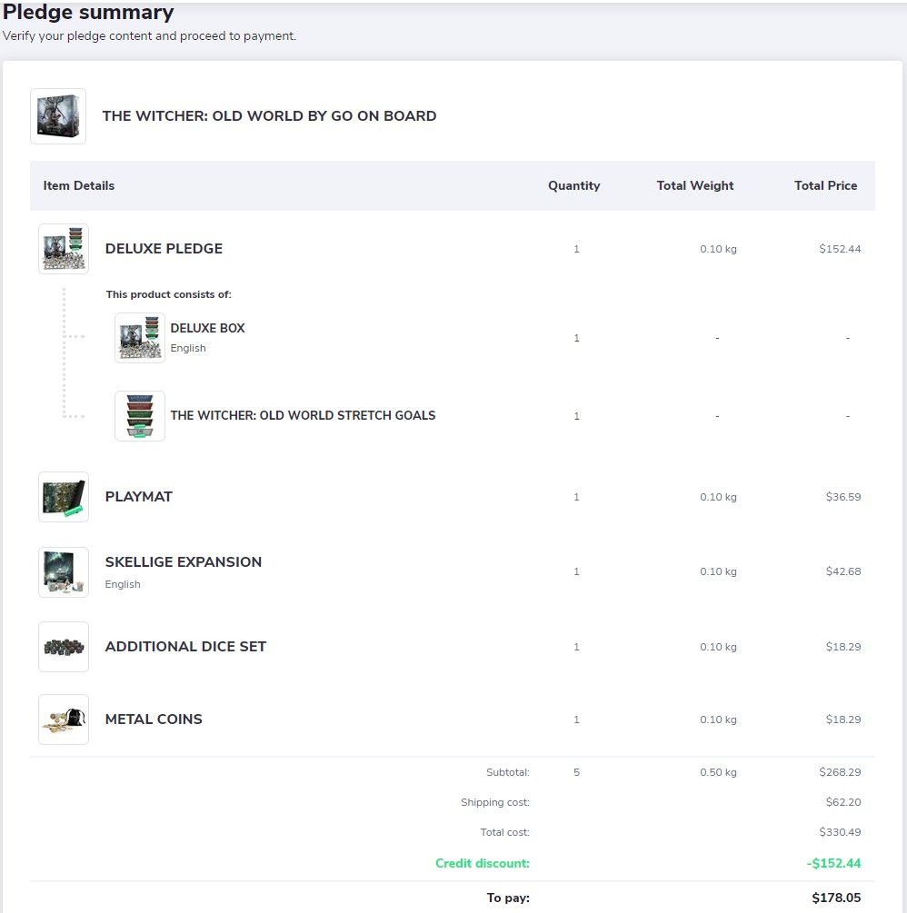Click the Shipping cost label
This screenshot has width=907, height=913.
tap(495, 802)
